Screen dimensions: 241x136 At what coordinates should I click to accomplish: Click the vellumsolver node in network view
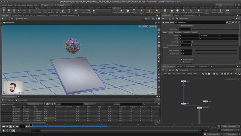[200, 108]
